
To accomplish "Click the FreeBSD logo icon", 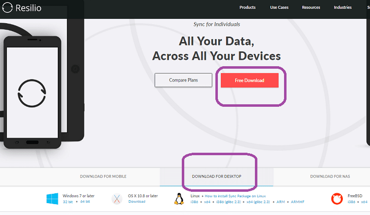I will click(x=337, y=199).
